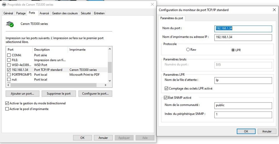
Task: Open the Sécurité tab
Action: (x=86, y=13)
